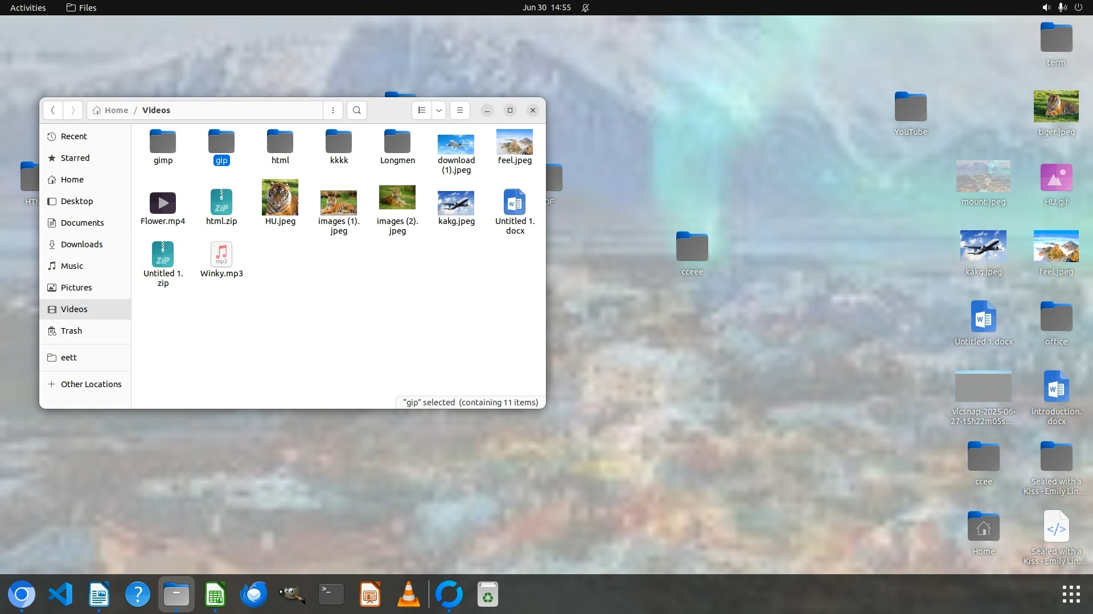The image size is (1093, 614).
Task: Click the volume icon in system tray
Action: click(x=1046, y=7)
